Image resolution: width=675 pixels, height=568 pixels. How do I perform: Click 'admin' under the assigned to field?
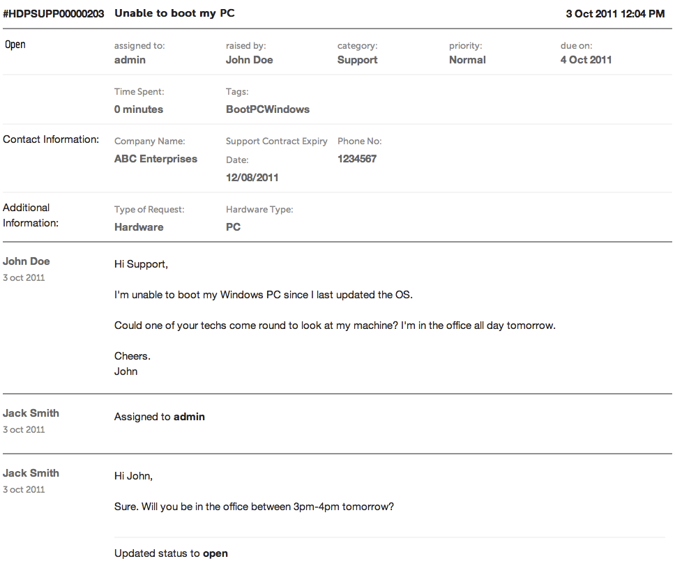[130, 60]
